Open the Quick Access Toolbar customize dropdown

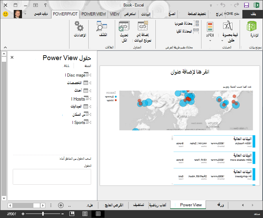coord(211,5)
